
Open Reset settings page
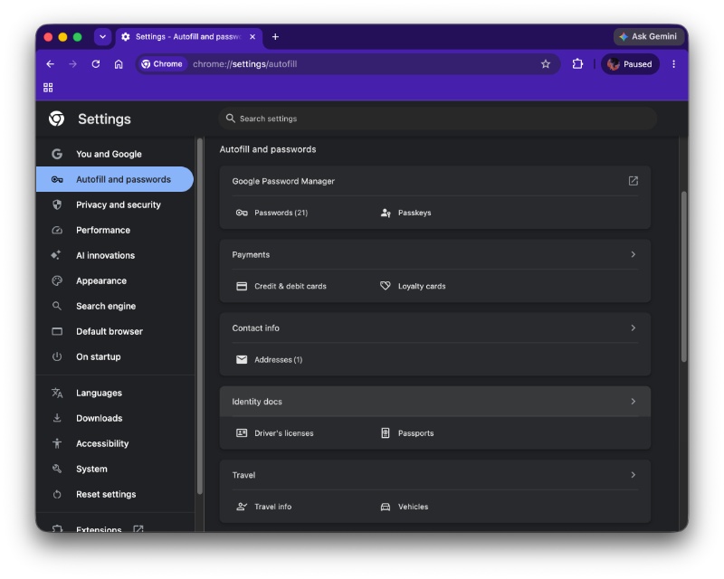tap(115, 495)
